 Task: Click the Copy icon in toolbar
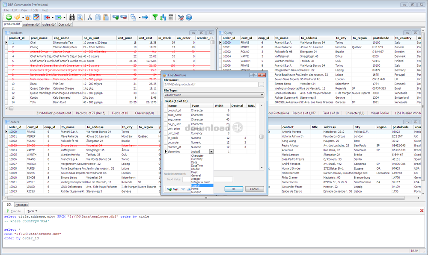click(x=98, y=18)
